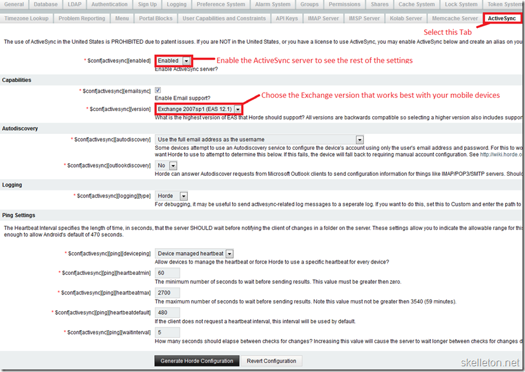Click the $conf[activesync][ping][waitinterval] label

pos(109,332)
